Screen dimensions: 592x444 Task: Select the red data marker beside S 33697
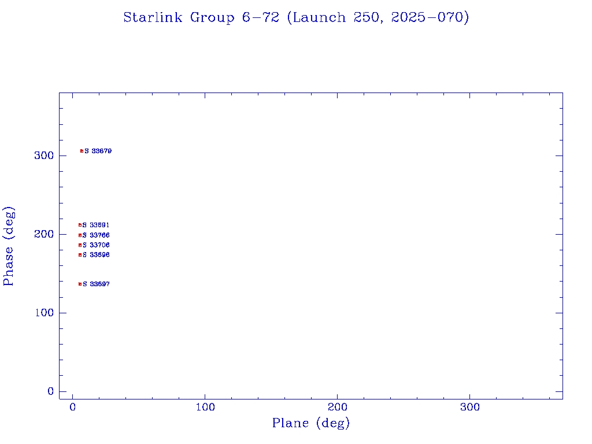(x=80, y=284)
